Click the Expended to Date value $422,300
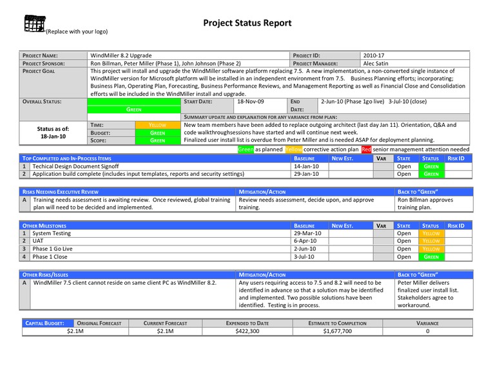 [247, 331]
